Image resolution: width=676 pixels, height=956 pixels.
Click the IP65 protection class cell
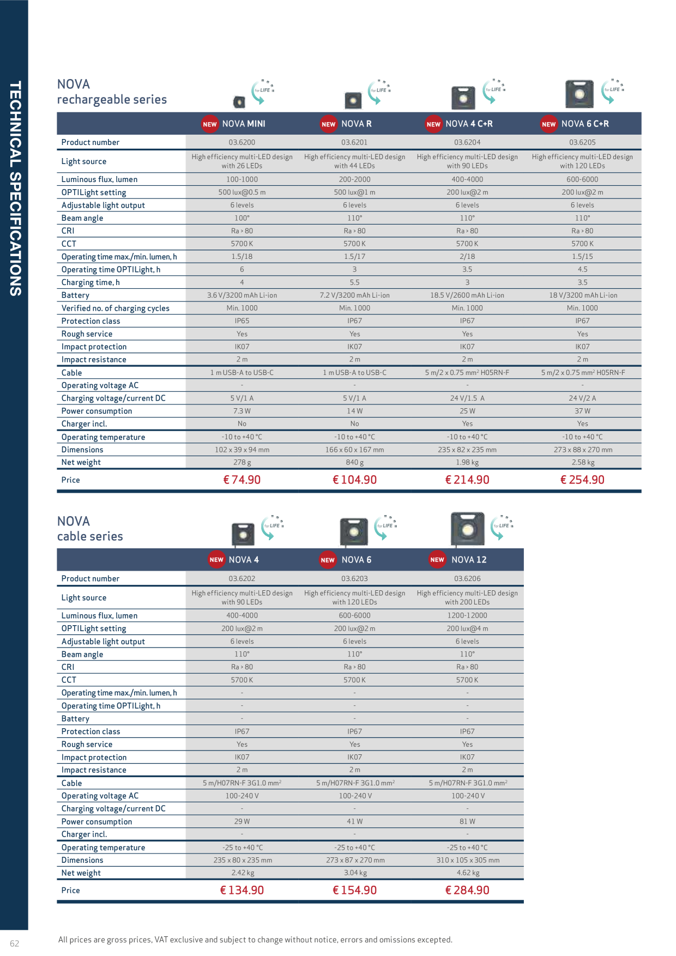[x=242, y=321]
